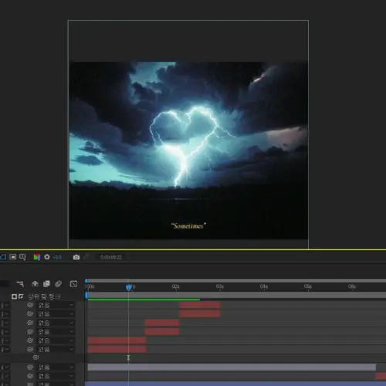The height and width of the screenshot is (386, 386).
Task: Open the 없음 dropdown in the row below the gray bar's row
Action: pyautogui.click(x=56, y=376)
